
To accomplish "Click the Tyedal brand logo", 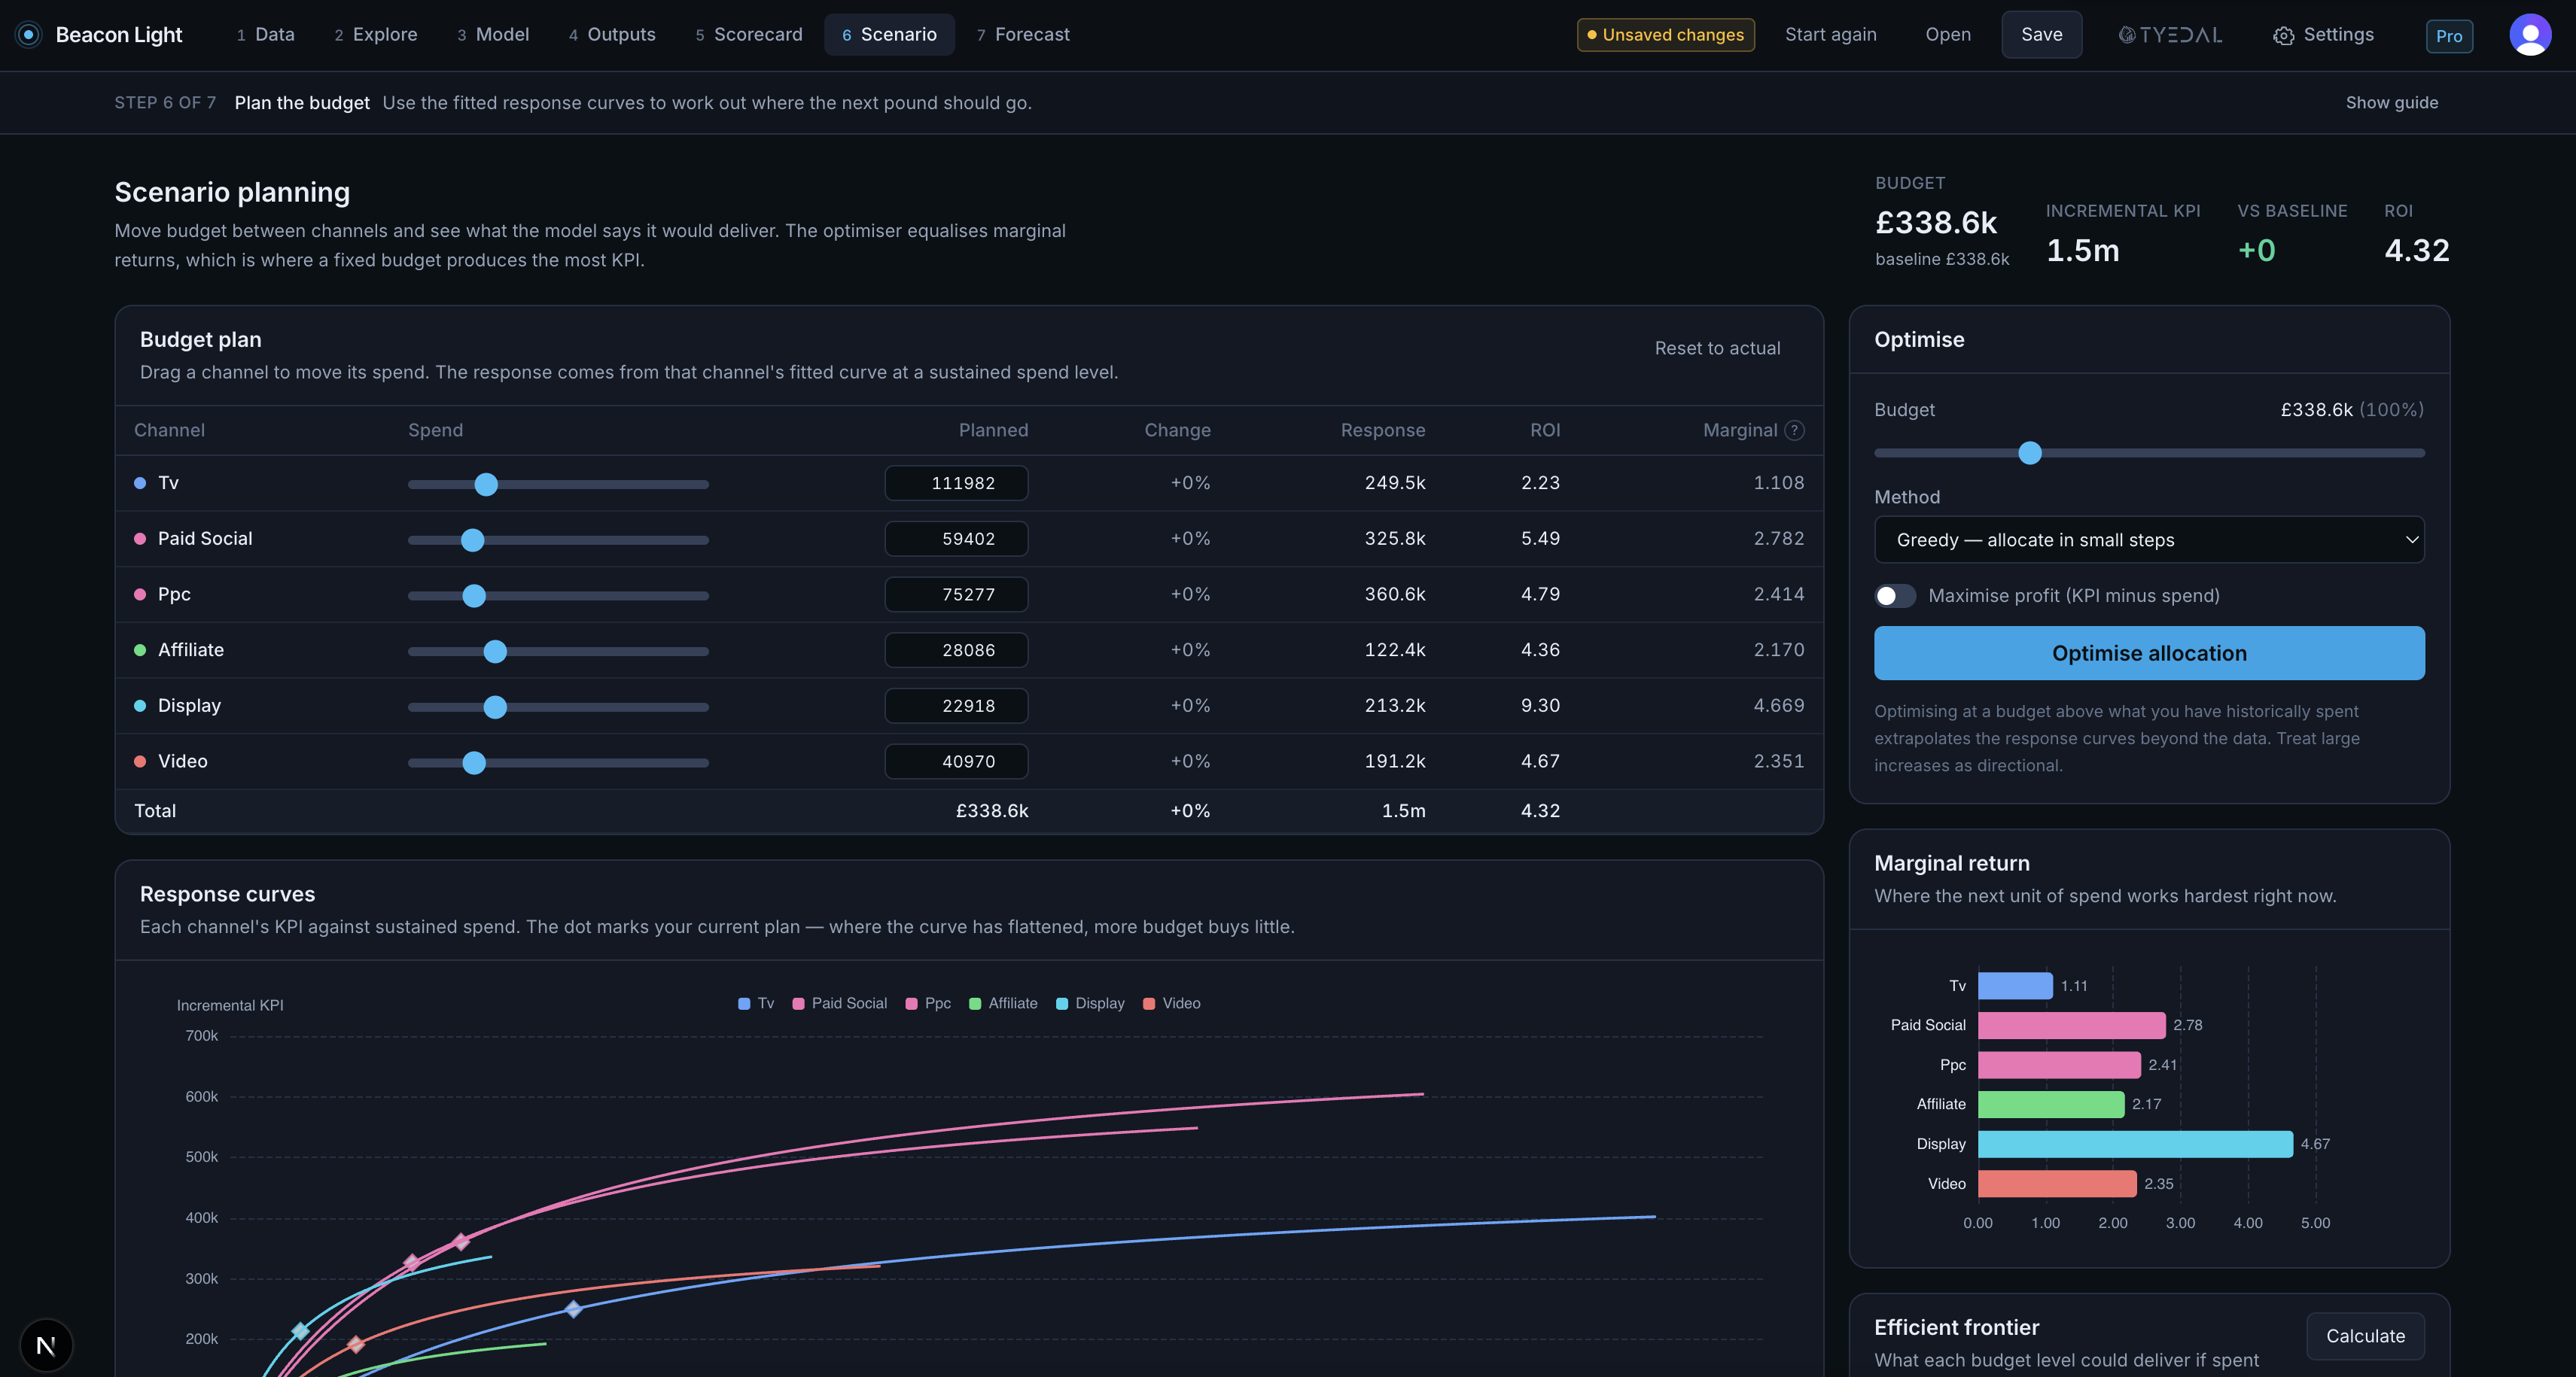I will [x=2170, y=35].
